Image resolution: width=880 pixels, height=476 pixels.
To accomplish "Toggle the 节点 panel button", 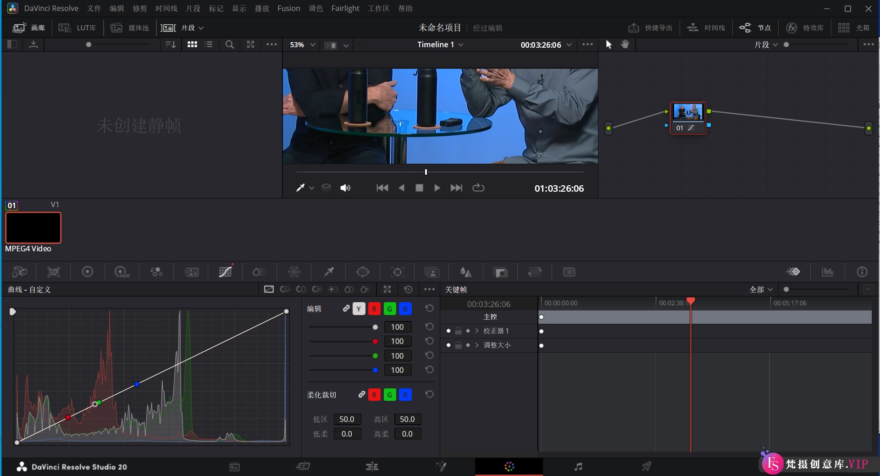I will pyautogui.click(x=755, y=28).
